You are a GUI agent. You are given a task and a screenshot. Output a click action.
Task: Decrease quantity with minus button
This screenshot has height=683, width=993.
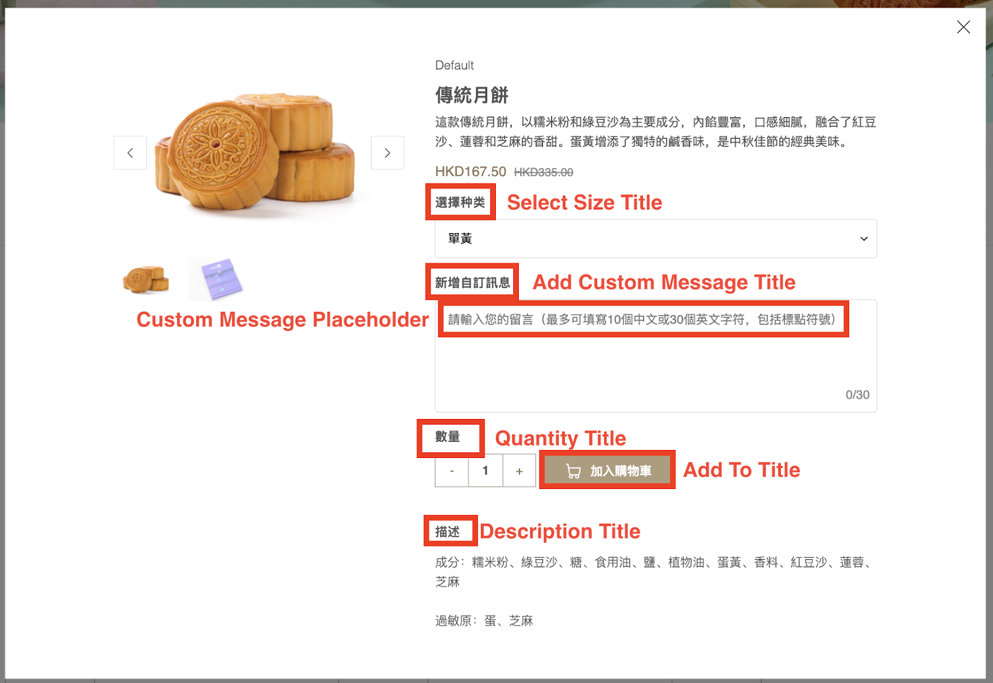pyautogui.click(x=452, y=471)
